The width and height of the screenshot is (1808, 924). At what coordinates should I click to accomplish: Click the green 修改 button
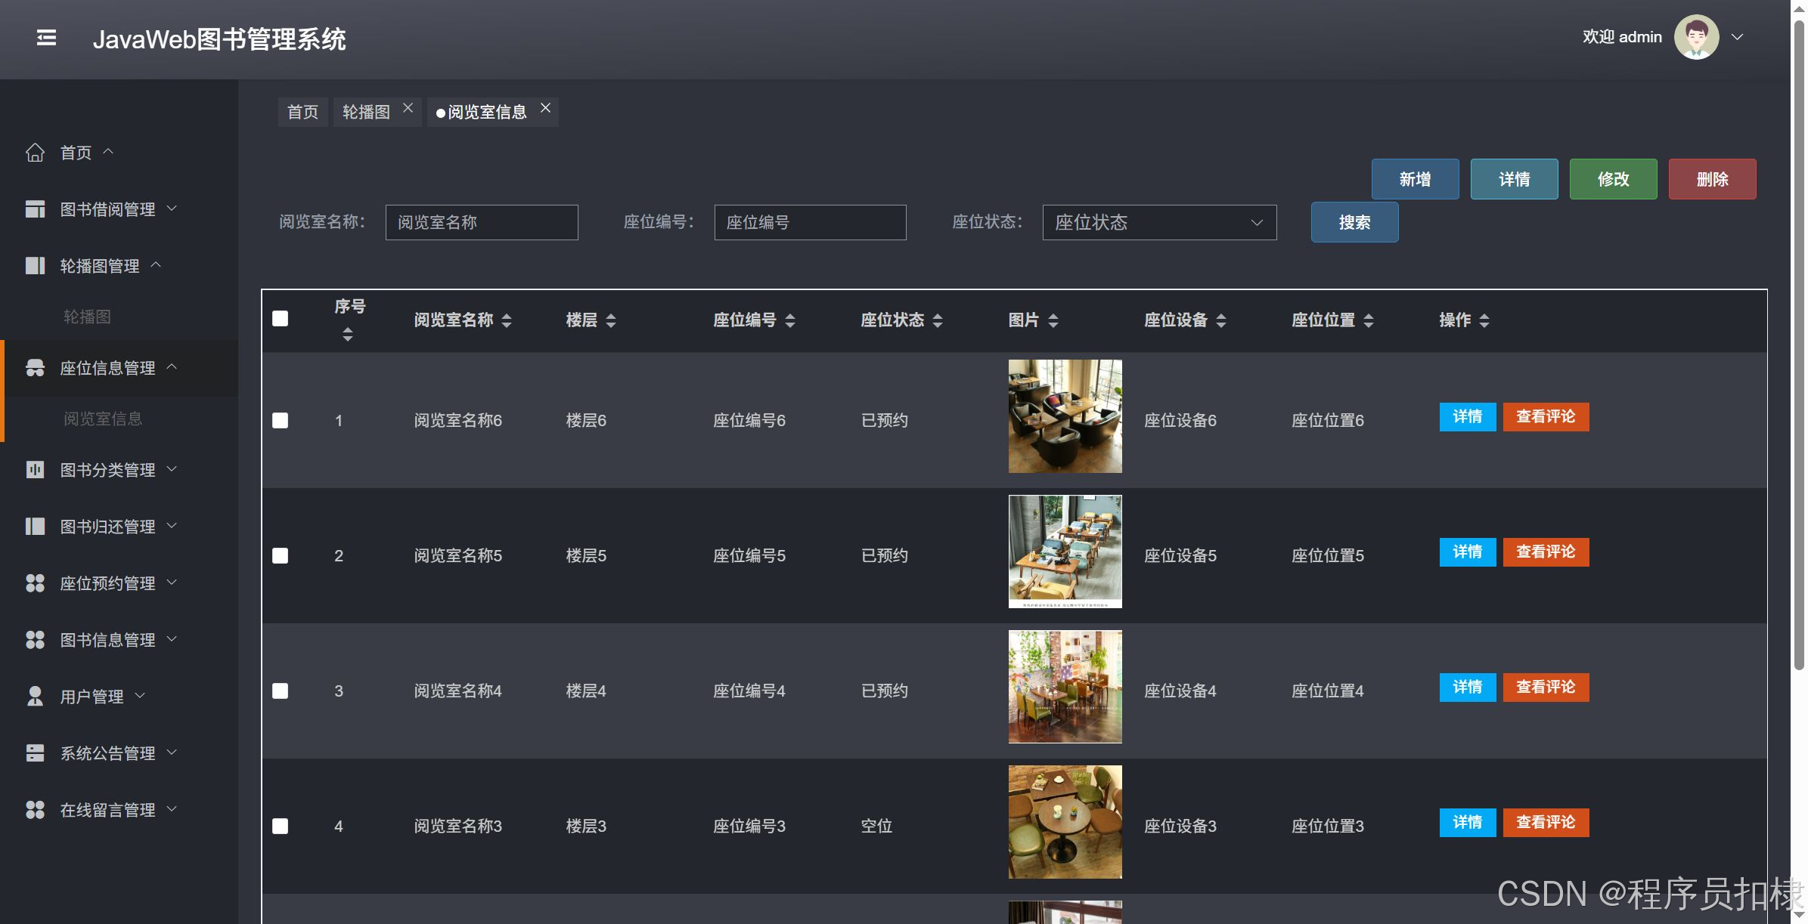(x=1613, y=179)
